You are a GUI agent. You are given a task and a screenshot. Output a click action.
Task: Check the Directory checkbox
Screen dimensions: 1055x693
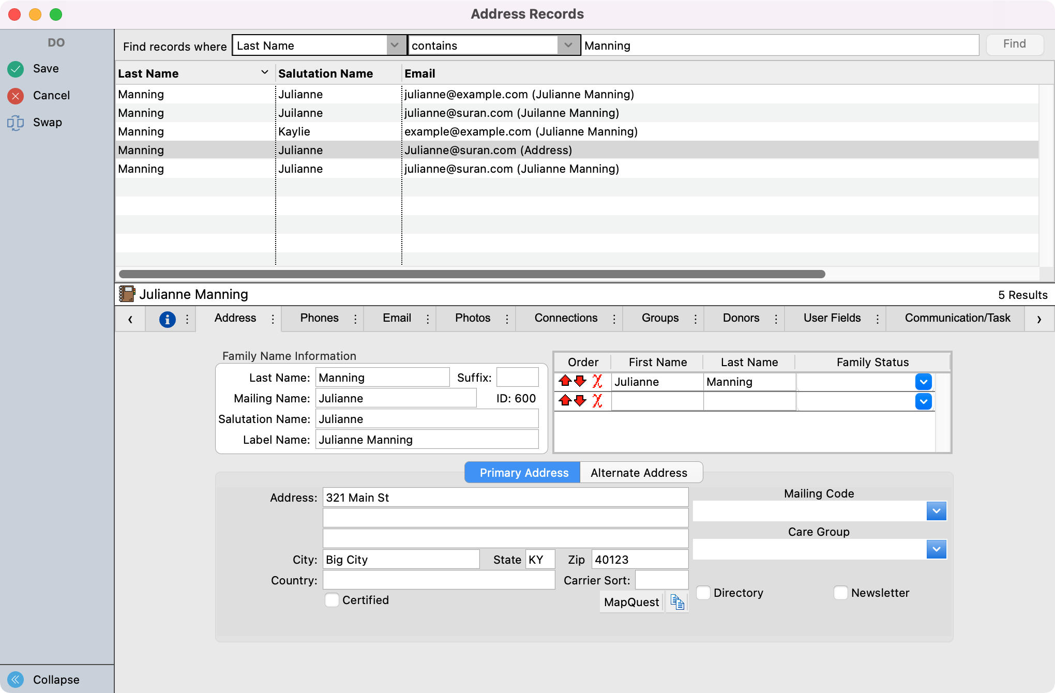coord(703,593)
